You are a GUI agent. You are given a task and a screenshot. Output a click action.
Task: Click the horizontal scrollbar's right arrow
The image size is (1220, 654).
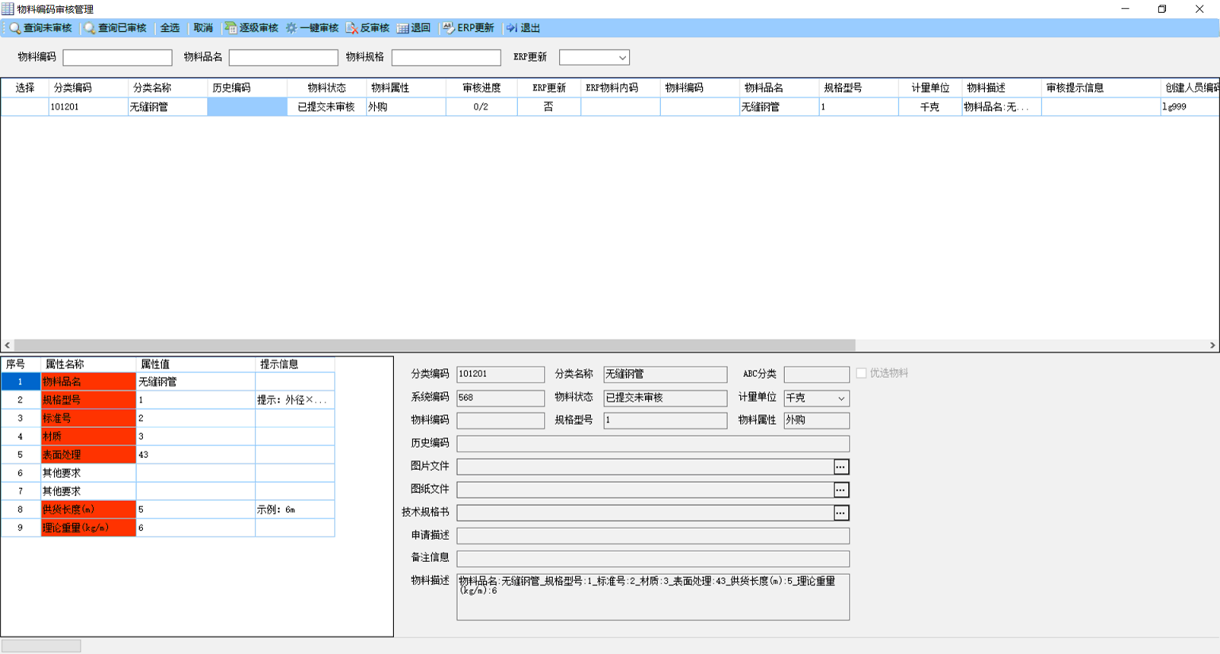[1212, 345]
